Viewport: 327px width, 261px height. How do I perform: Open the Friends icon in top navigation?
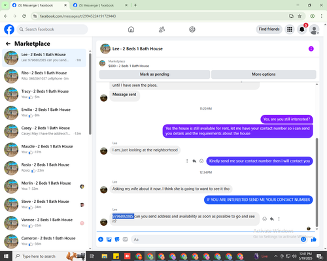pos(162,29)
